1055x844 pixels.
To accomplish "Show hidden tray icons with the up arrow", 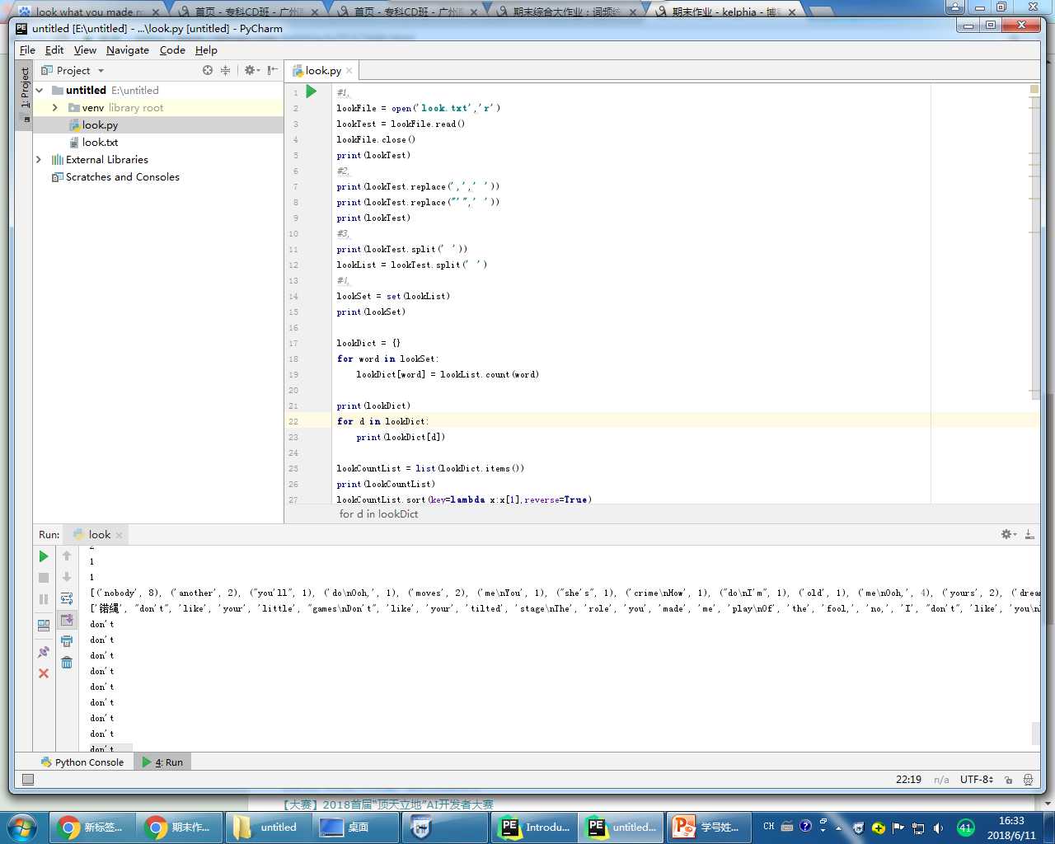I will pyautogui.click(x=838, y=828).
